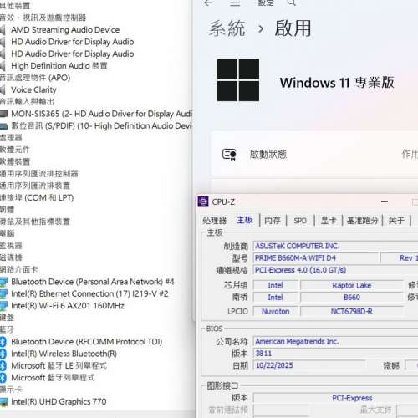418x418 pixels.
Task: Click the speaker icon beside AMD Streaming Audio Device
Action: tap(3, 30)
